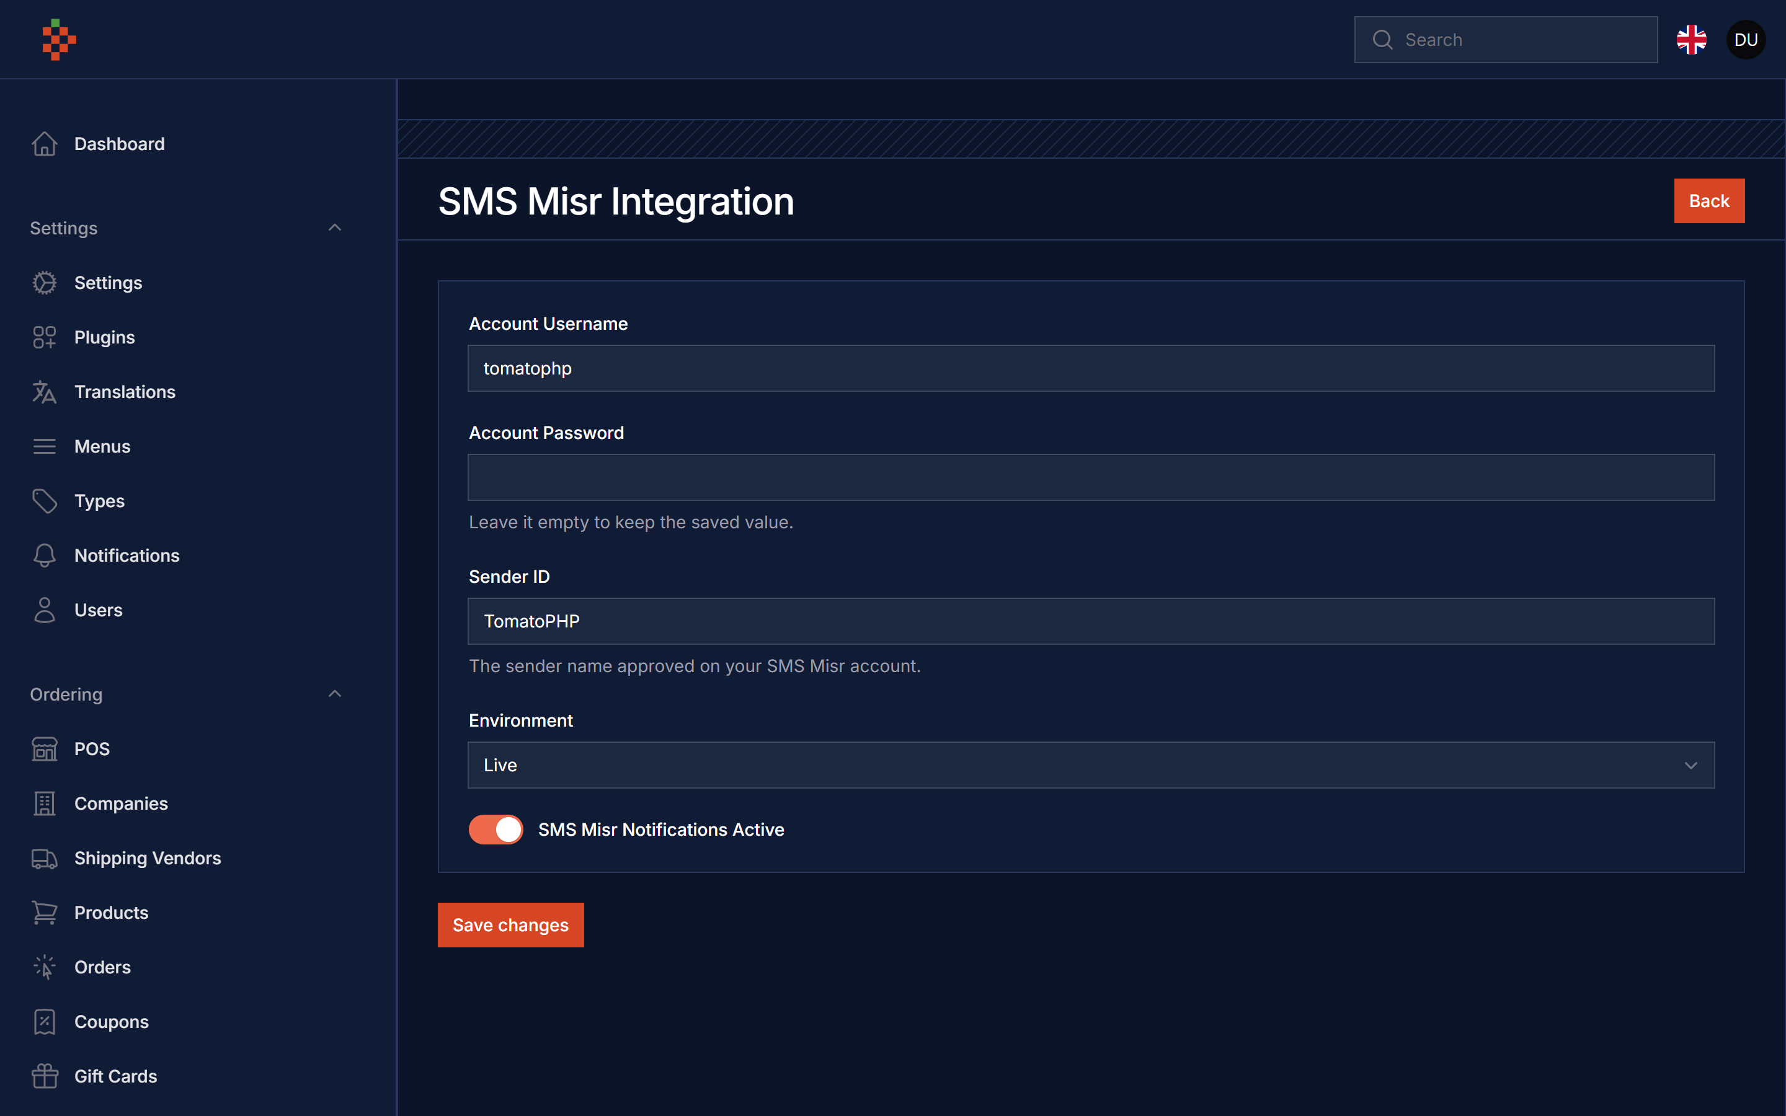1786x1116 pixels.
Task: Click the Save changes button
Action: 510,925
